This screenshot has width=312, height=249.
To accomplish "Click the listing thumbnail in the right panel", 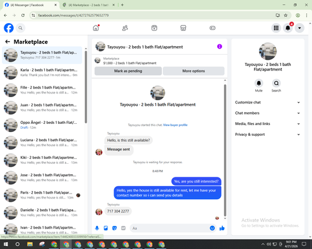I will pos(268,51).
